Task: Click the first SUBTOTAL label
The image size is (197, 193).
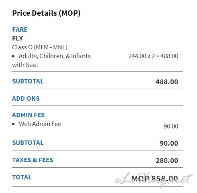Action: click(28, 81)
